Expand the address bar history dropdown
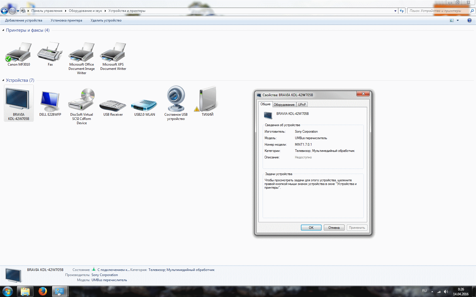The height and width of the screenshot is (297, 476). [395, 11]
